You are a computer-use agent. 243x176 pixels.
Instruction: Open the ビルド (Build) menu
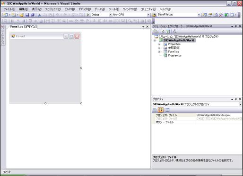[x=69, y=9]
